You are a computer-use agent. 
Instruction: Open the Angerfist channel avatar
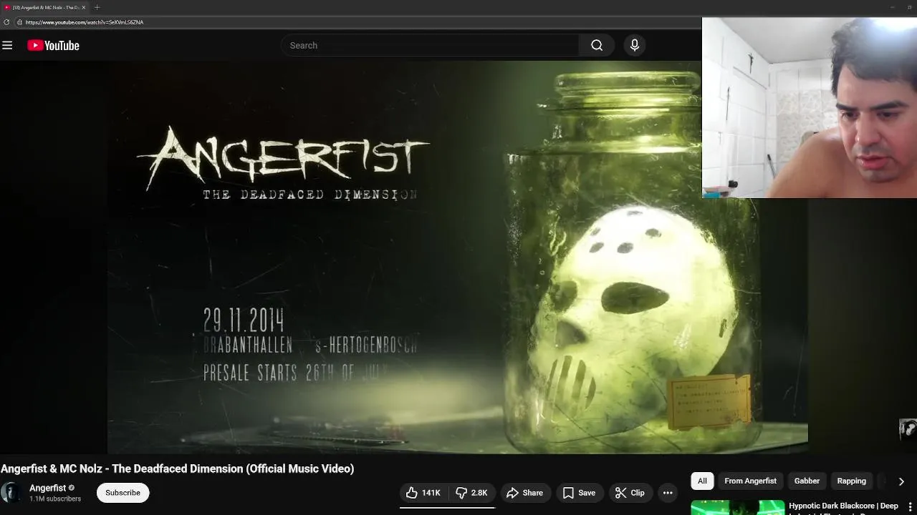pos(11,493)
